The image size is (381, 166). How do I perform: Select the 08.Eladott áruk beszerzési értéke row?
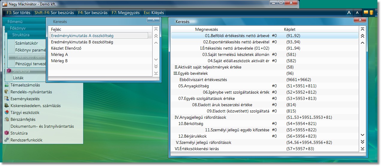tap(265, 105)
